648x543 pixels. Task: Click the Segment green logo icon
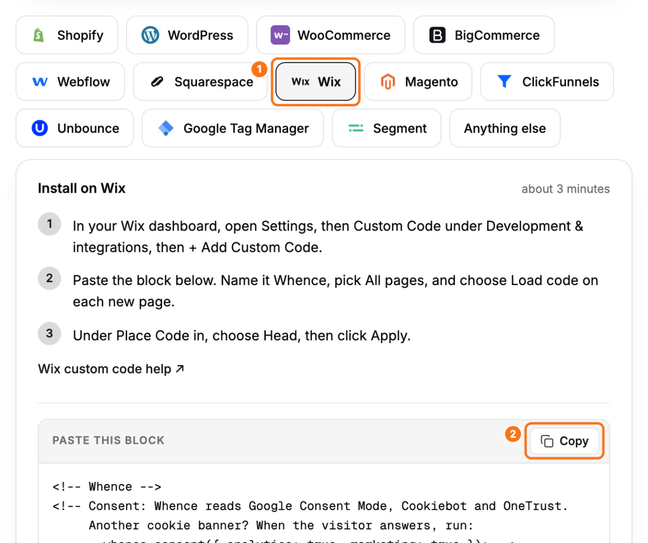point(356,128)
